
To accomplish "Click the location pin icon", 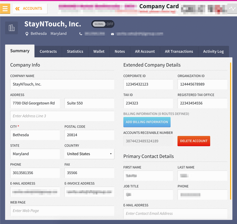I will tap(27, 34).
